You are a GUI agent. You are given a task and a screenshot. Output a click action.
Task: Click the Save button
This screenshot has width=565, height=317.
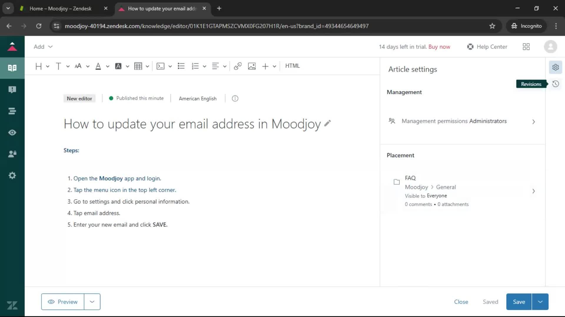(x=519, y=302)
